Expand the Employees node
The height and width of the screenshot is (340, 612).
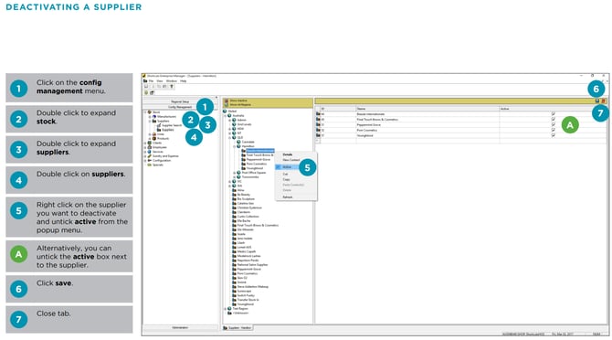click(145, 147)
